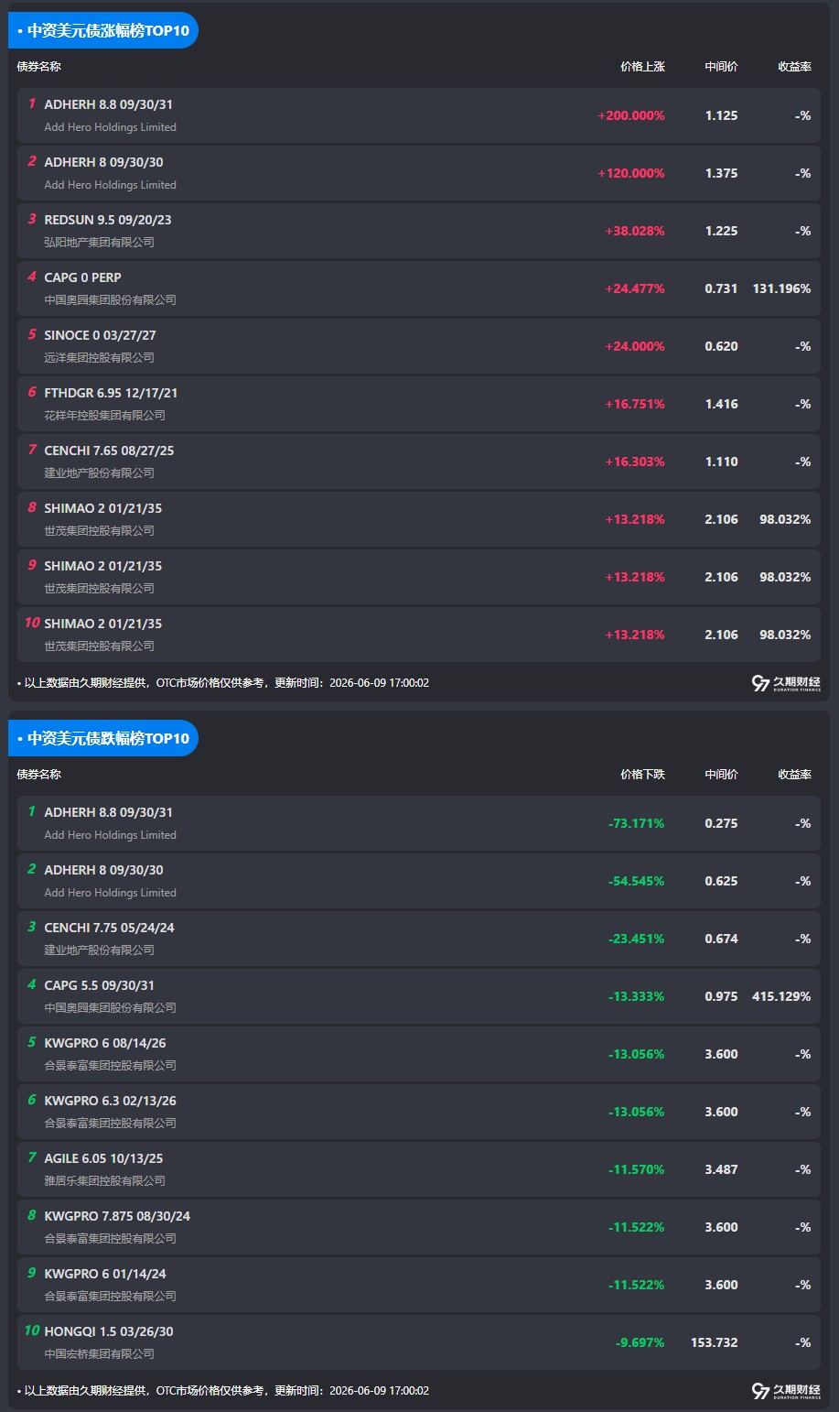Screen dimensions: 839x1412
Task: Click mid price 1.416 for FTHDGR
Action: tap(721, 404)
